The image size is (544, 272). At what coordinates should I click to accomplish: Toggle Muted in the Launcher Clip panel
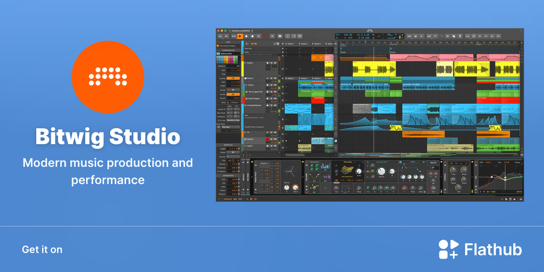[233, 90]
